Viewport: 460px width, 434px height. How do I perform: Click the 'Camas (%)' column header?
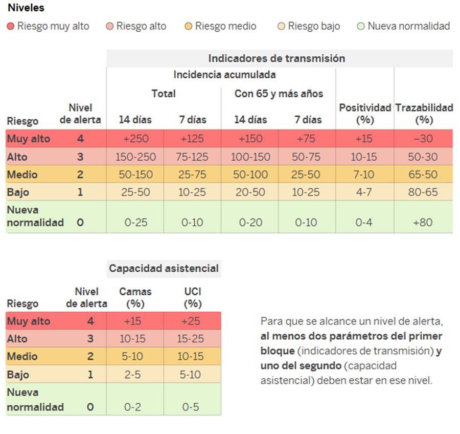[135, 297]
